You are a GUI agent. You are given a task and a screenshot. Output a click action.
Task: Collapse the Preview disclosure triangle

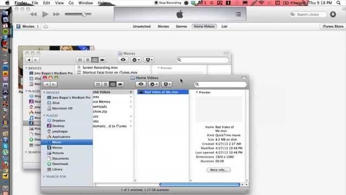coord(197,93)
